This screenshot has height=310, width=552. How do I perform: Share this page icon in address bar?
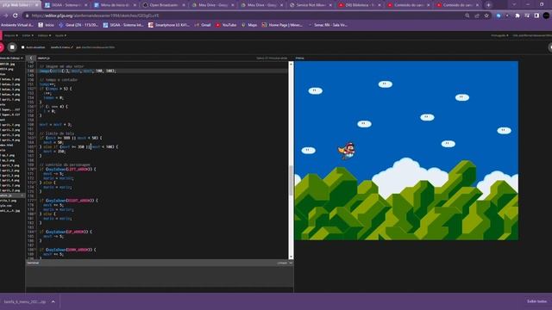click(x=477, y=15)
